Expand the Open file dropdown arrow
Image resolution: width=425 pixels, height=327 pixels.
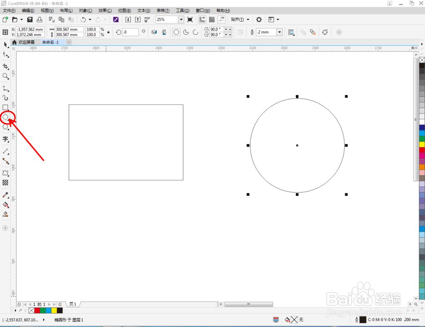pos(21,20)
